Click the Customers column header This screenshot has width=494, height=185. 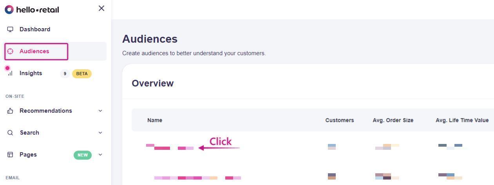(x=339, y=120)
